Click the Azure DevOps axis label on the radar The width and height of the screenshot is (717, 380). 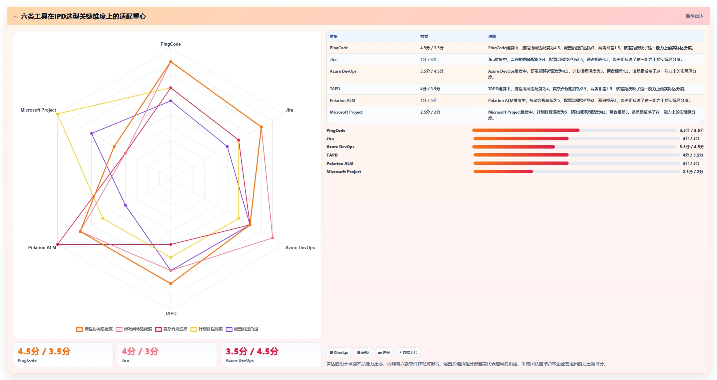pyautogui.click(x=300, y=247)
